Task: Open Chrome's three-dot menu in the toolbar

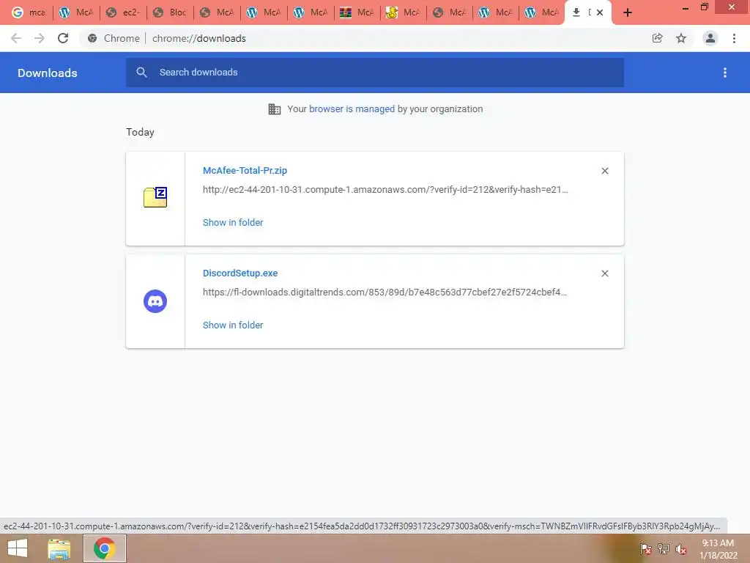Action: click(734, 38)
